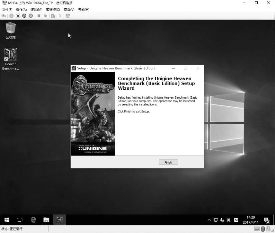Toggle enhanced session mode icon

coord(68,16)
